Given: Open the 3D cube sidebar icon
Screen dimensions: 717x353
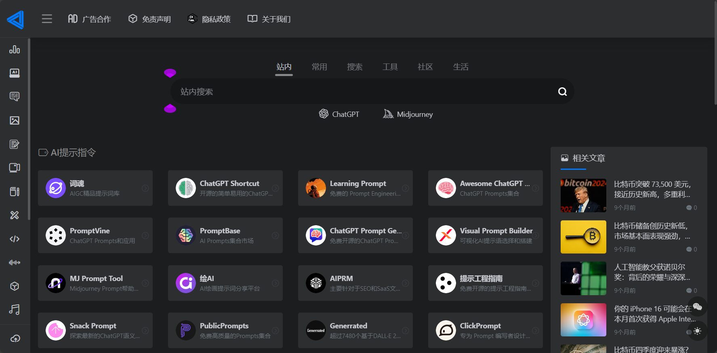Looking at the screenshot, I should pos(15,286).
